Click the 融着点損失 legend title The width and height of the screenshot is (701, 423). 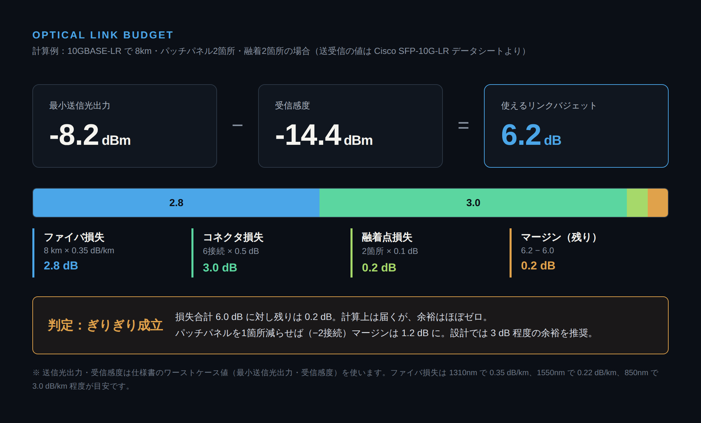387,237
